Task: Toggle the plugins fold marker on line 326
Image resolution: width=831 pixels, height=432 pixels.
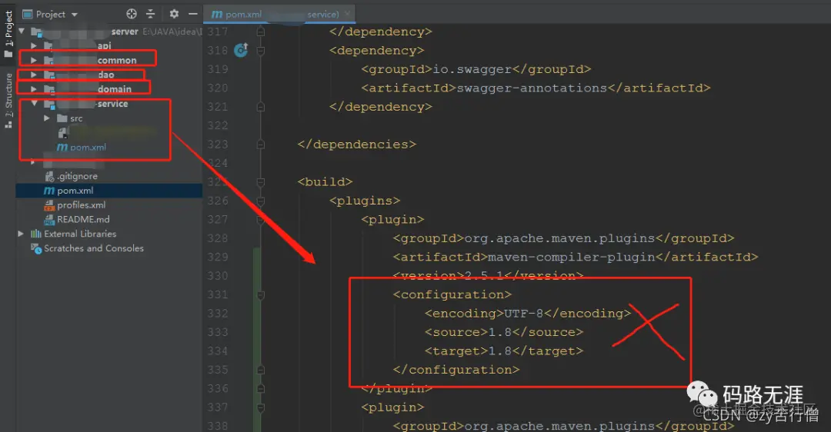Action: click(x=260, y=201)
